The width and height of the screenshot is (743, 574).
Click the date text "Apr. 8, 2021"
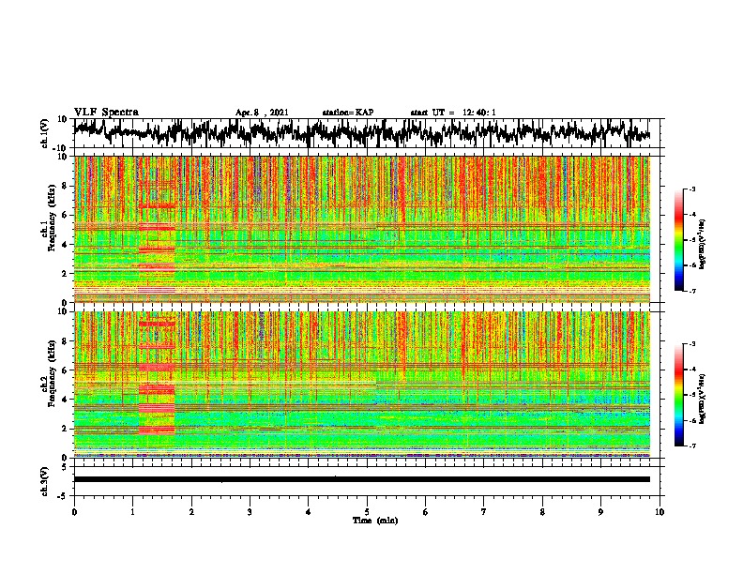pos(262,113)
